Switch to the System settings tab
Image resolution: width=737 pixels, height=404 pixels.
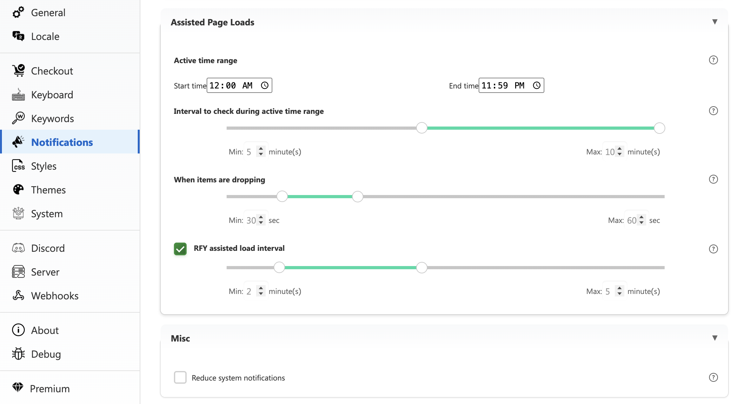[47, 213]
